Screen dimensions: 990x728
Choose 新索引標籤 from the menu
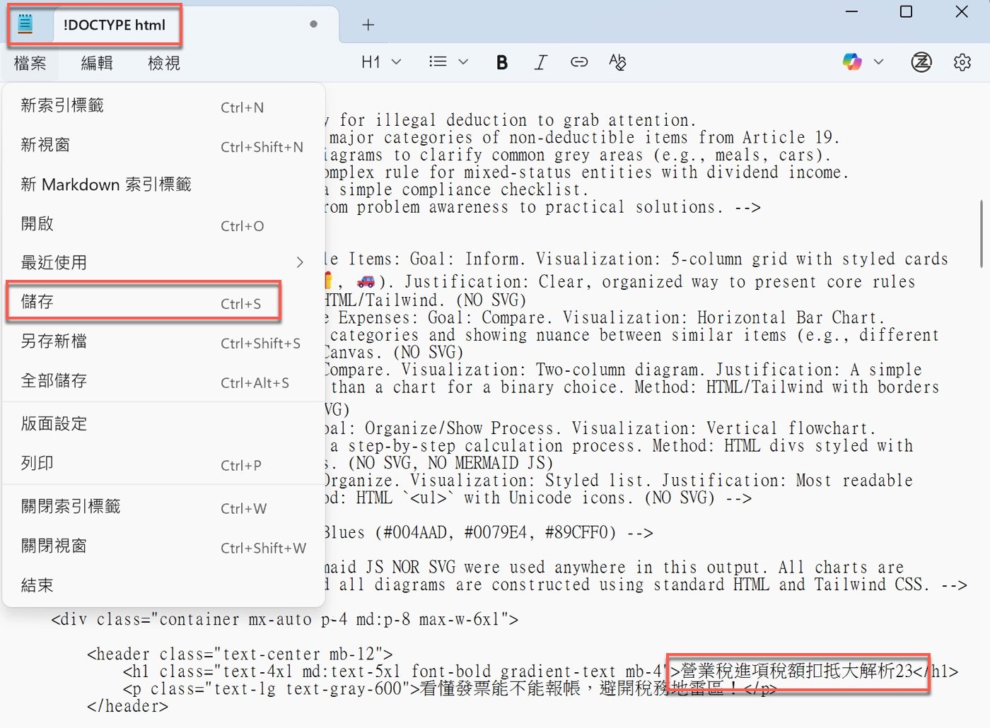[164, 106]
